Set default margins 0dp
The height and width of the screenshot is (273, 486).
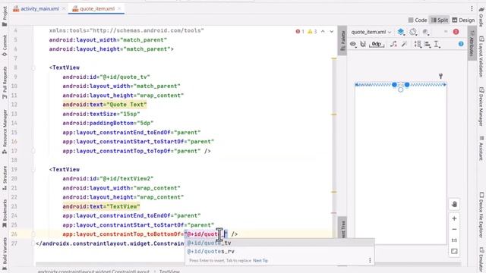point(377,44)
